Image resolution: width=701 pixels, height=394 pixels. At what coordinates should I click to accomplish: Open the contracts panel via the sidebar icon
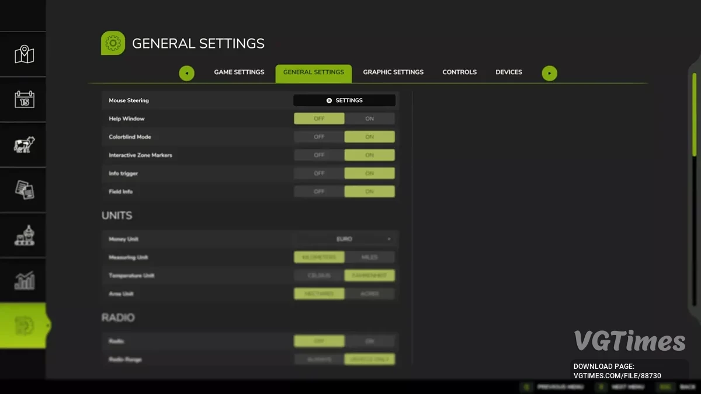click(x=23, y=190)
